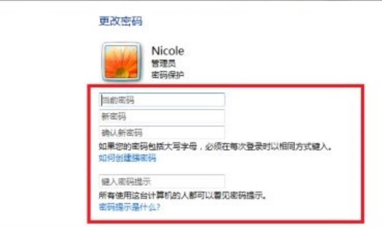The width and height of the screenshot is (382, 227).
Task: Click the Nicole account name label
Action: tap(168, 51)
